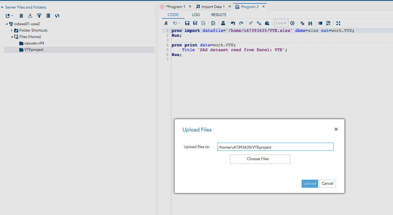Open the submission history dropdown
The width and height of the screenshot is (393, 215).
coord(176,23)
